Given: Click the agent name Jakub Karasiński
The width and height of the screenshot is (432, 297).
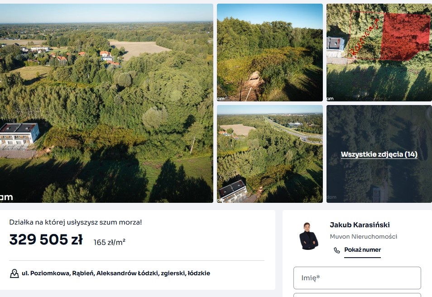Looking at the screenshot, I should click(x=360, y=225).
